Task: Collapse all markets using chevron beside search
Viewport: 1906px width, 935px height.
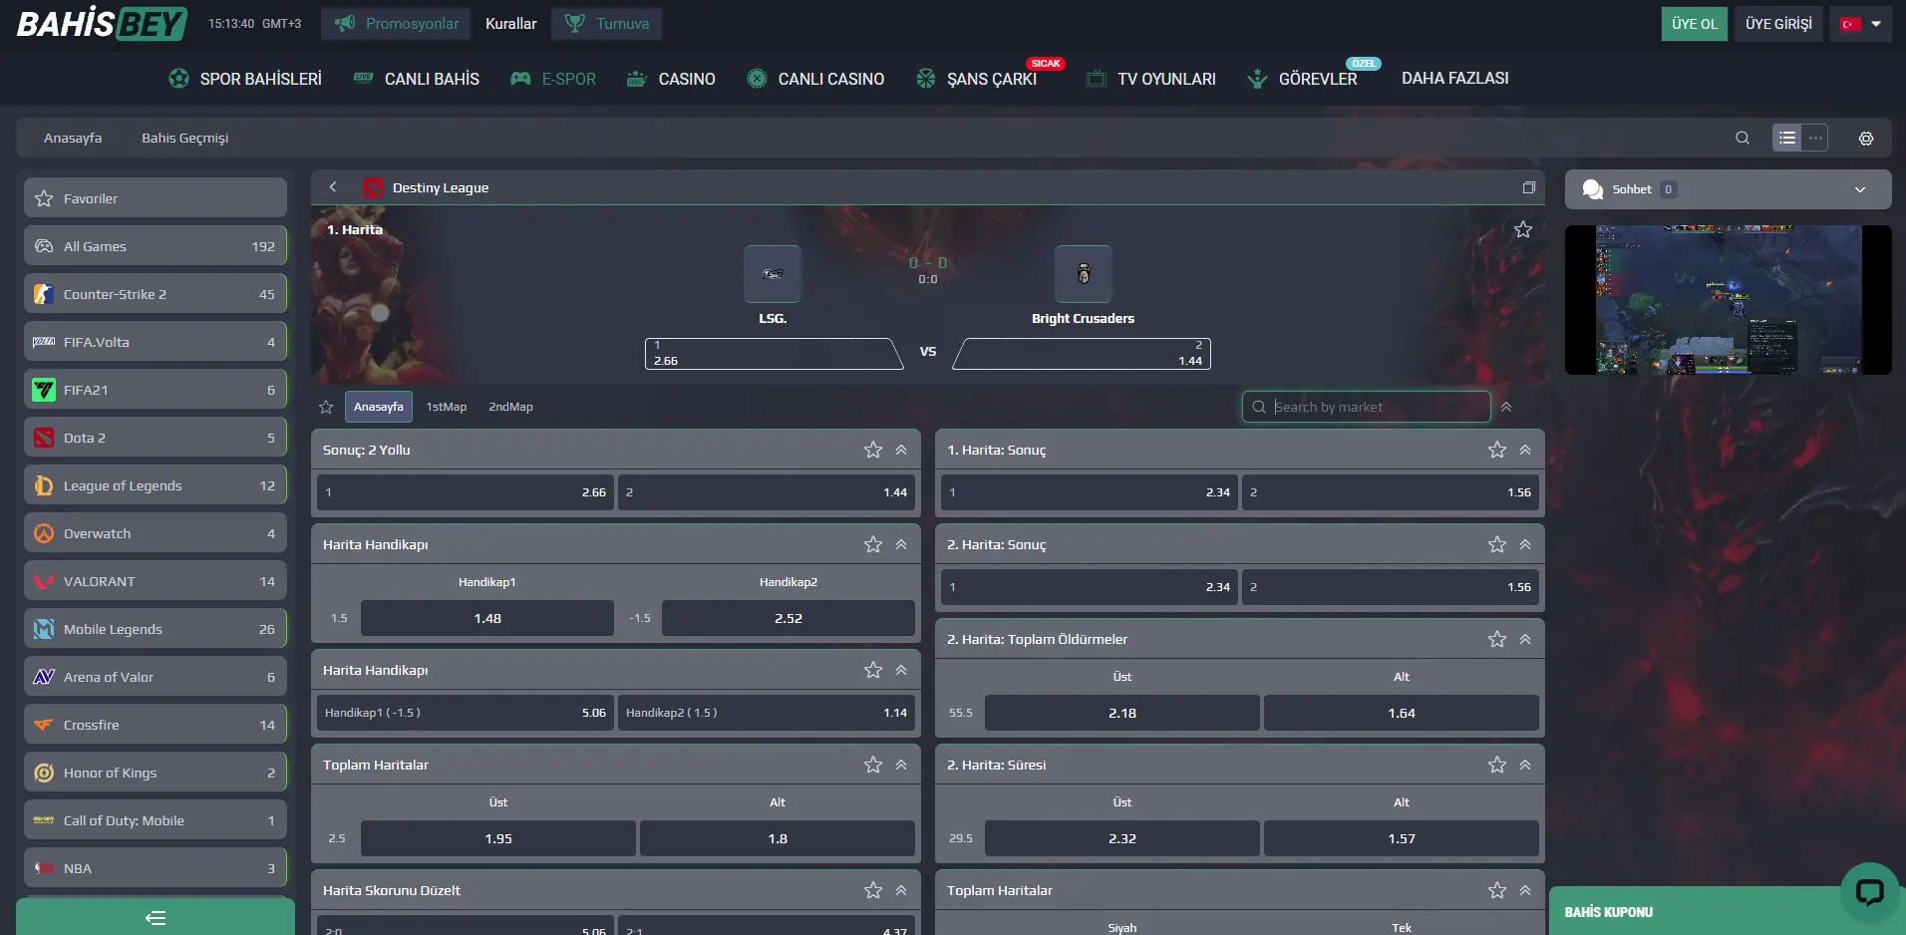Action: 1506,407
